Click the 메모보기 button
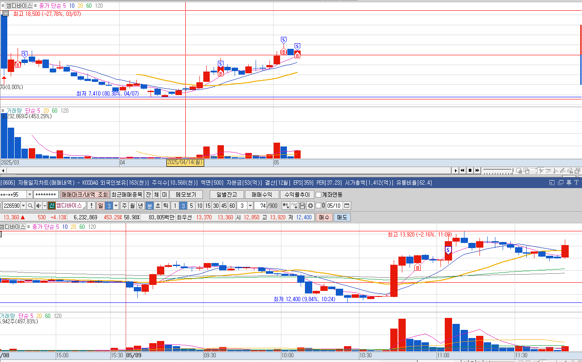Image resolution: width=582 pixels, height=362 pixels. [186, 194]
